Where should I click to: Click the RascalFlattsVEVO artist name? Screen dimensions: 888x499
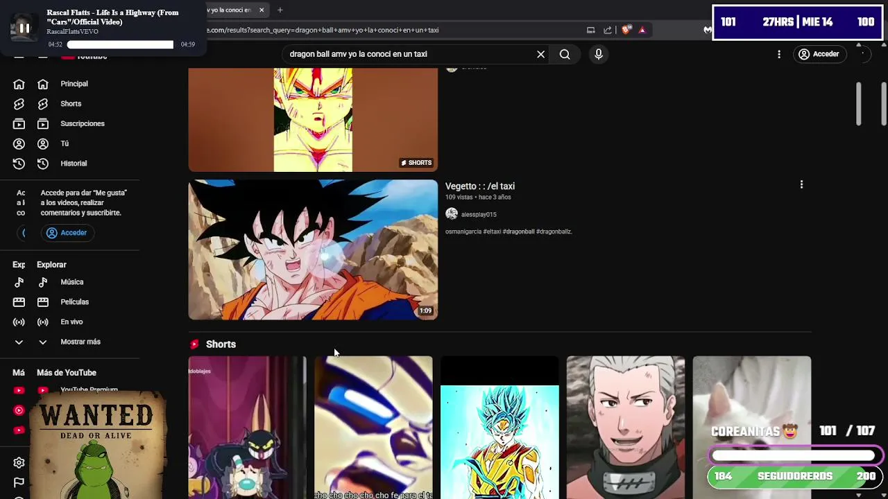point(72,32)
